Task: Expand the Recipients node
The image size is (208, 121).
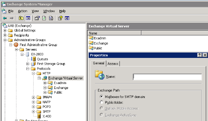Action: (5, 35)
